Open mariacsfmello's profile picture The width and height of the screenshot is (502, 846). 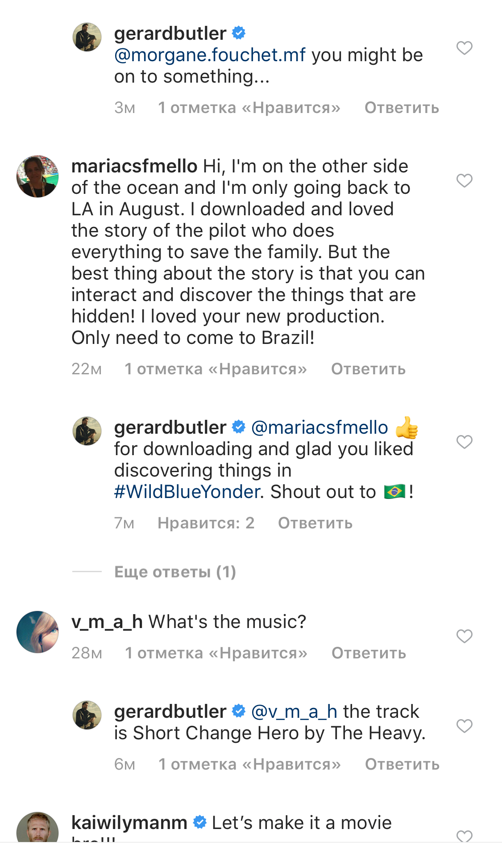pyautogui.click(x=37, y=176)
